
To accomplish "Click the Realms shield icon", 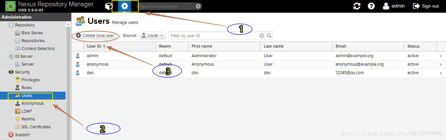I will click(x=18, y=119).
